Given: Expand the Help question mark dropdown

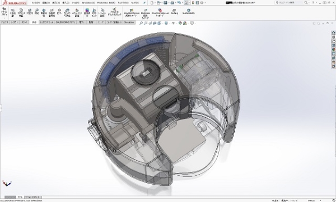Looking at the screenshot, I should click(316, 3).
